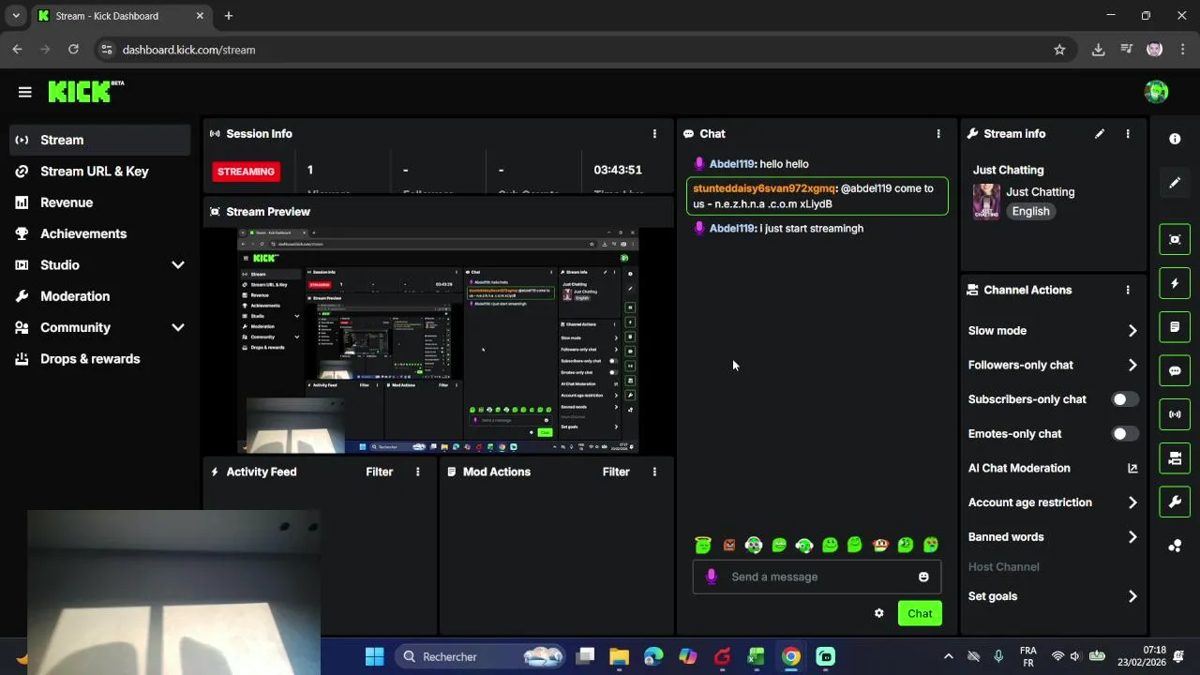This screenshot has height=675, width=1200.
Task: Click Abdel119 on the hello hello message
Action: pyautogui.click(x=732, y=164)
